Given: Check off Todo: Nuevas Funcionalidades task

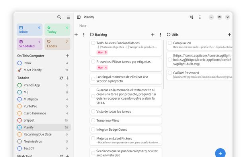Looking at the screenshot, I should [x=93, y=43].
